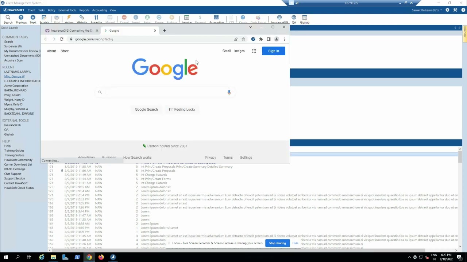
Task: Open Chrome extensions puzzle icon
Action: [261, 39]
